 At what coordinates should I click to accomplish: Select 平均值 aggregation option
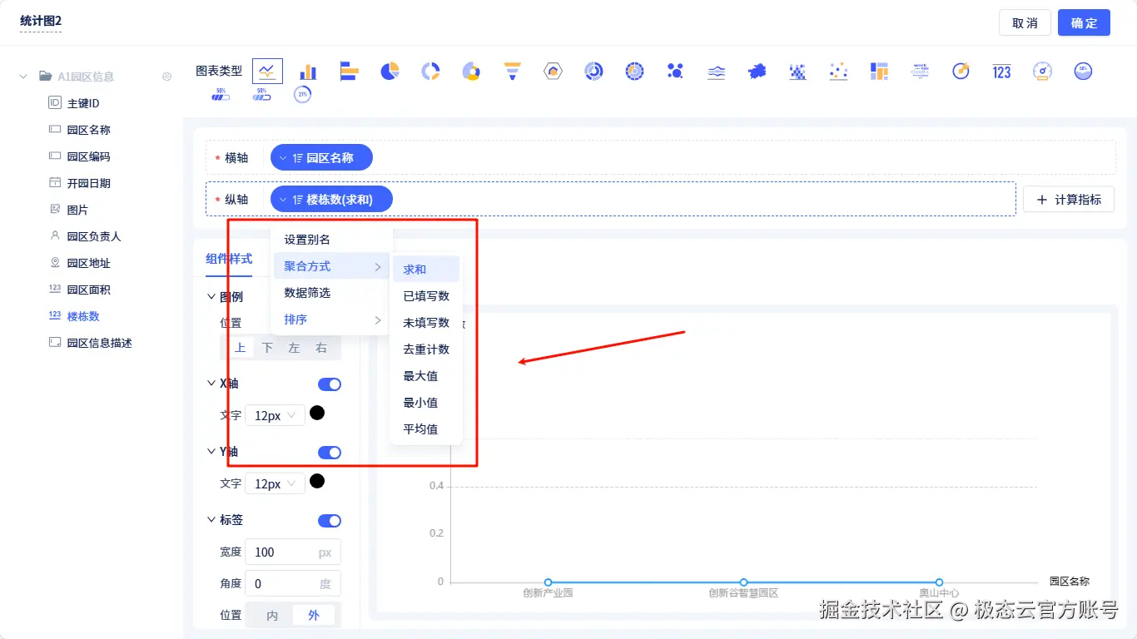[426, 429]
